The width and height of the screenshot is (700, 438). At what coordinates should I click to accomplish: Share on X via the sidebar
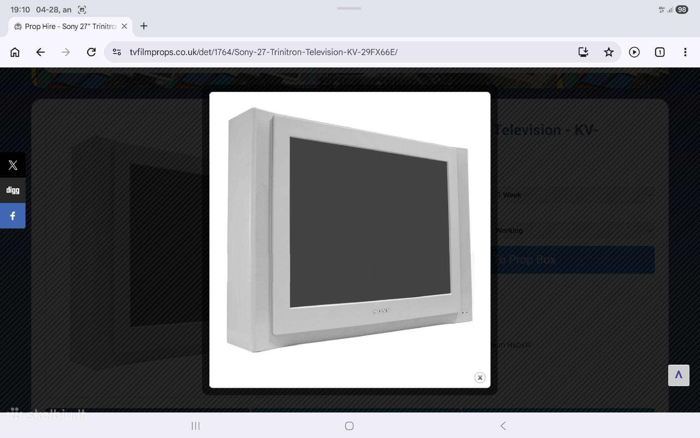point(13,165)
